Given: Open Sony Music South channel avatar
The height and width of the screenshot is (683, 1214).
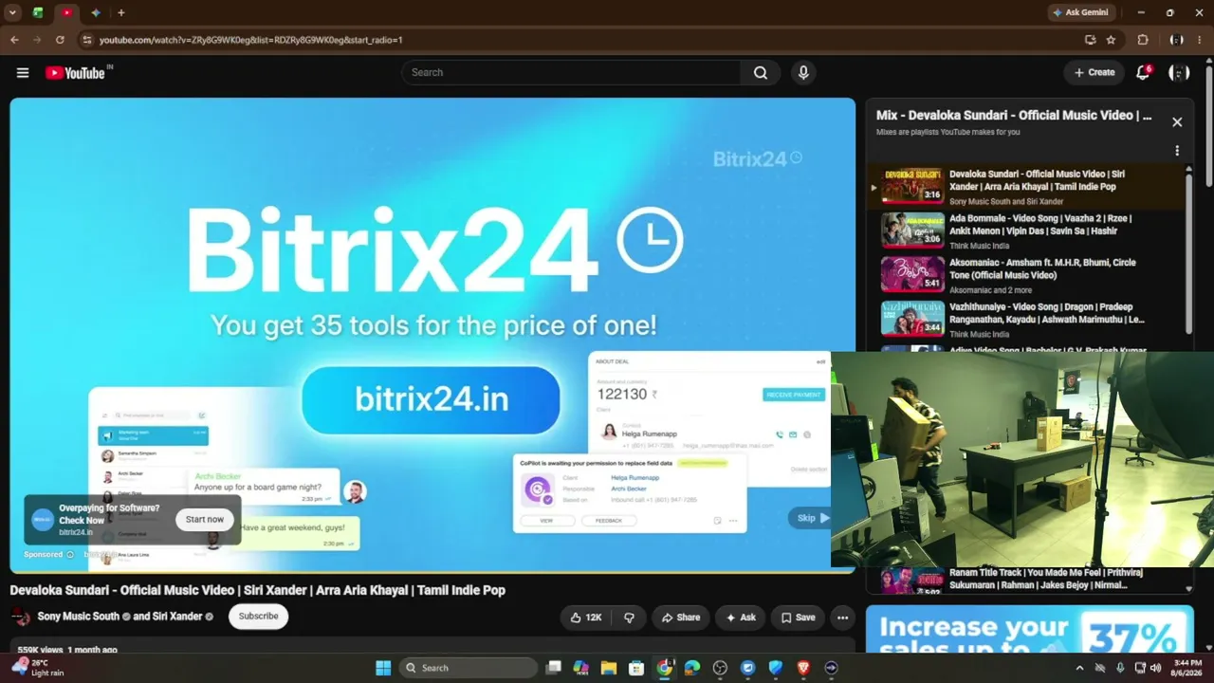Looking at the screenshot, I should tap(20, 617).
